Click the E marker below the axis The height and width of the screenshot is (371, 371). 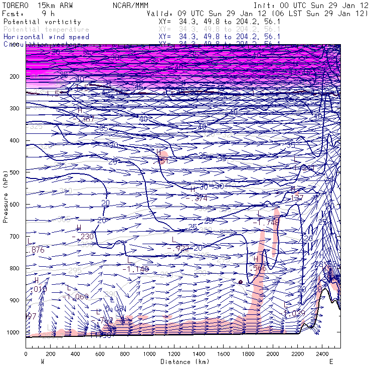tap(331, 361)
